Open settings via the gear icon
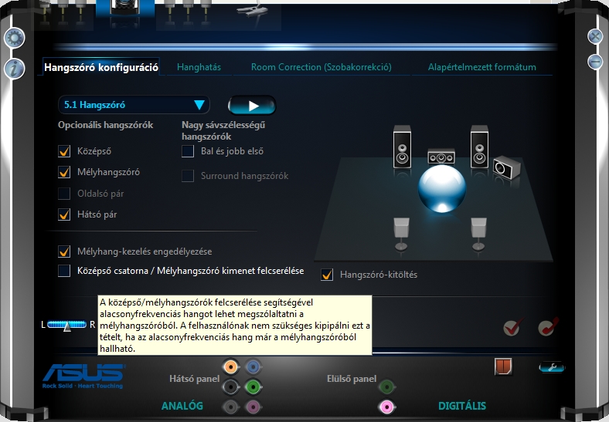This screenshot has width=609, height=422. [x=15, y=38]
